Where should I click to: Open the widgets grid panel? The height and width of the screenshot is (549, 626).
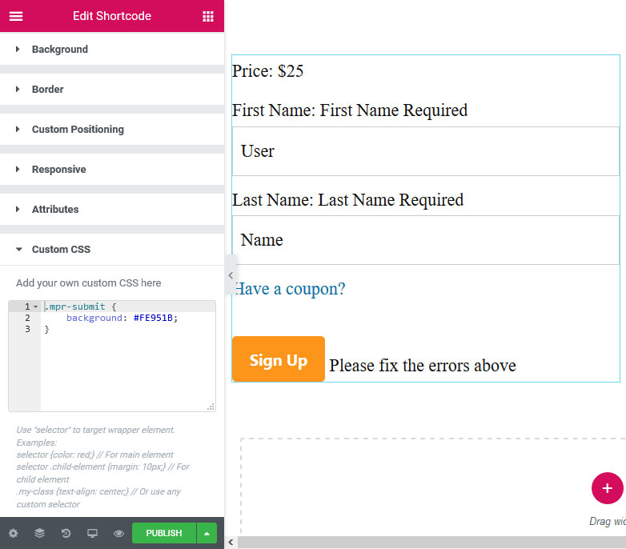208,16
